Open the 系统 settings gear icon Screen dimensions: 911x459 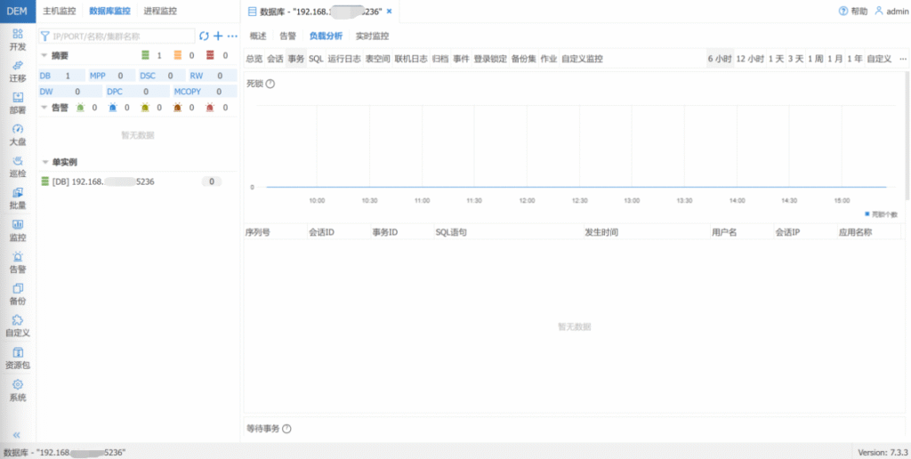pyautogui.click(x=18, y=390)
